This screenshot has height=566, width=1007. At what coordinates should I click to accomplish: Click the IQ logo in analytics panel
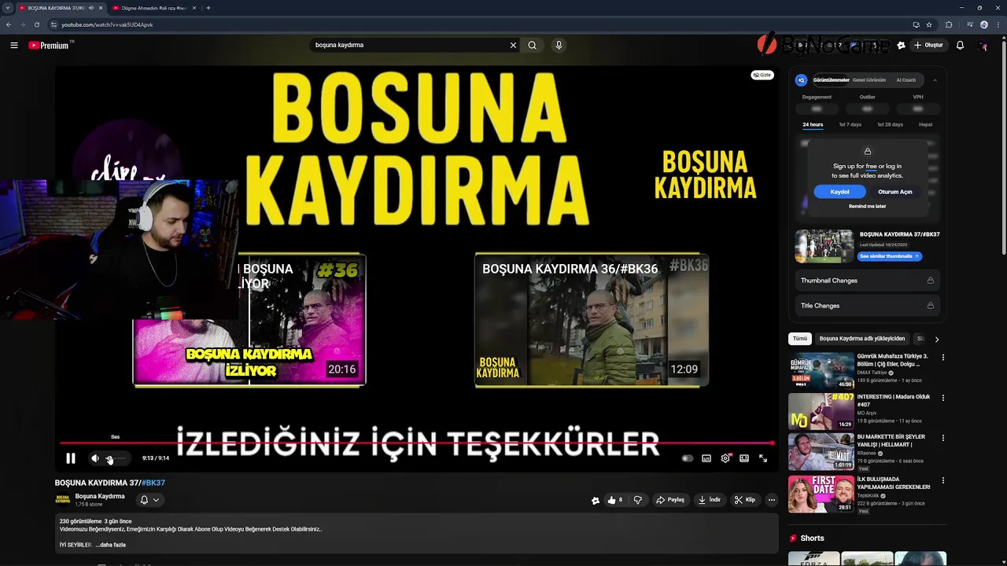click(x=801, y=80)
